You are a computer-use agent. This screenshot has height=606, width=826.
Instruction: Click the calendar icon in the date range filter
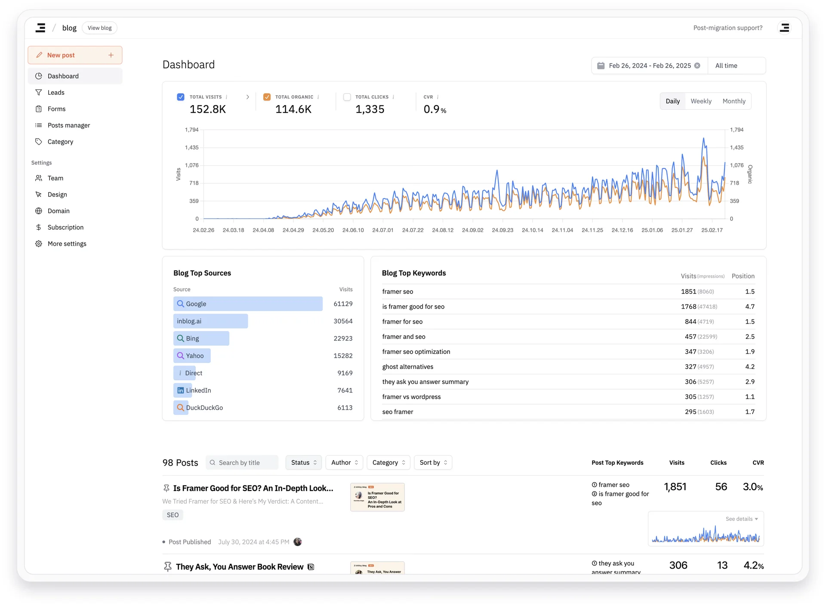(x=601, y=65)
